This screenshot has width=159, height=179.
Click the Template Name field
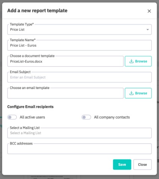click(79, 45)
